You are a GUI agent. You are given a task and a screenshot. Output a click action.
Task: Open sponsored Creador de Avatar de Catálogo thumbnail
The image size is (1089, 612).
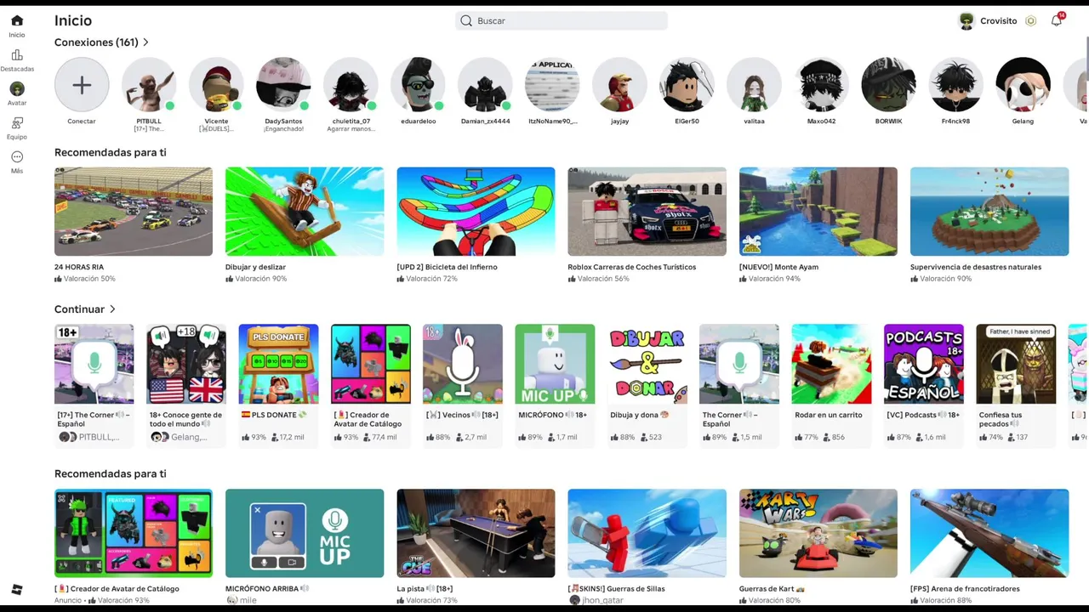[134, 533]
